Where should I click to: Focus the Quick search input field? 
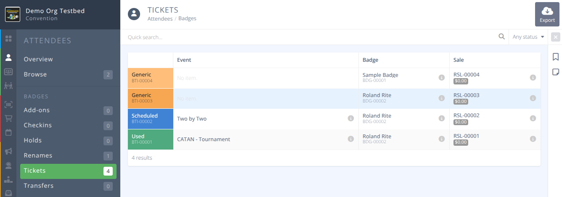point(311,37)
